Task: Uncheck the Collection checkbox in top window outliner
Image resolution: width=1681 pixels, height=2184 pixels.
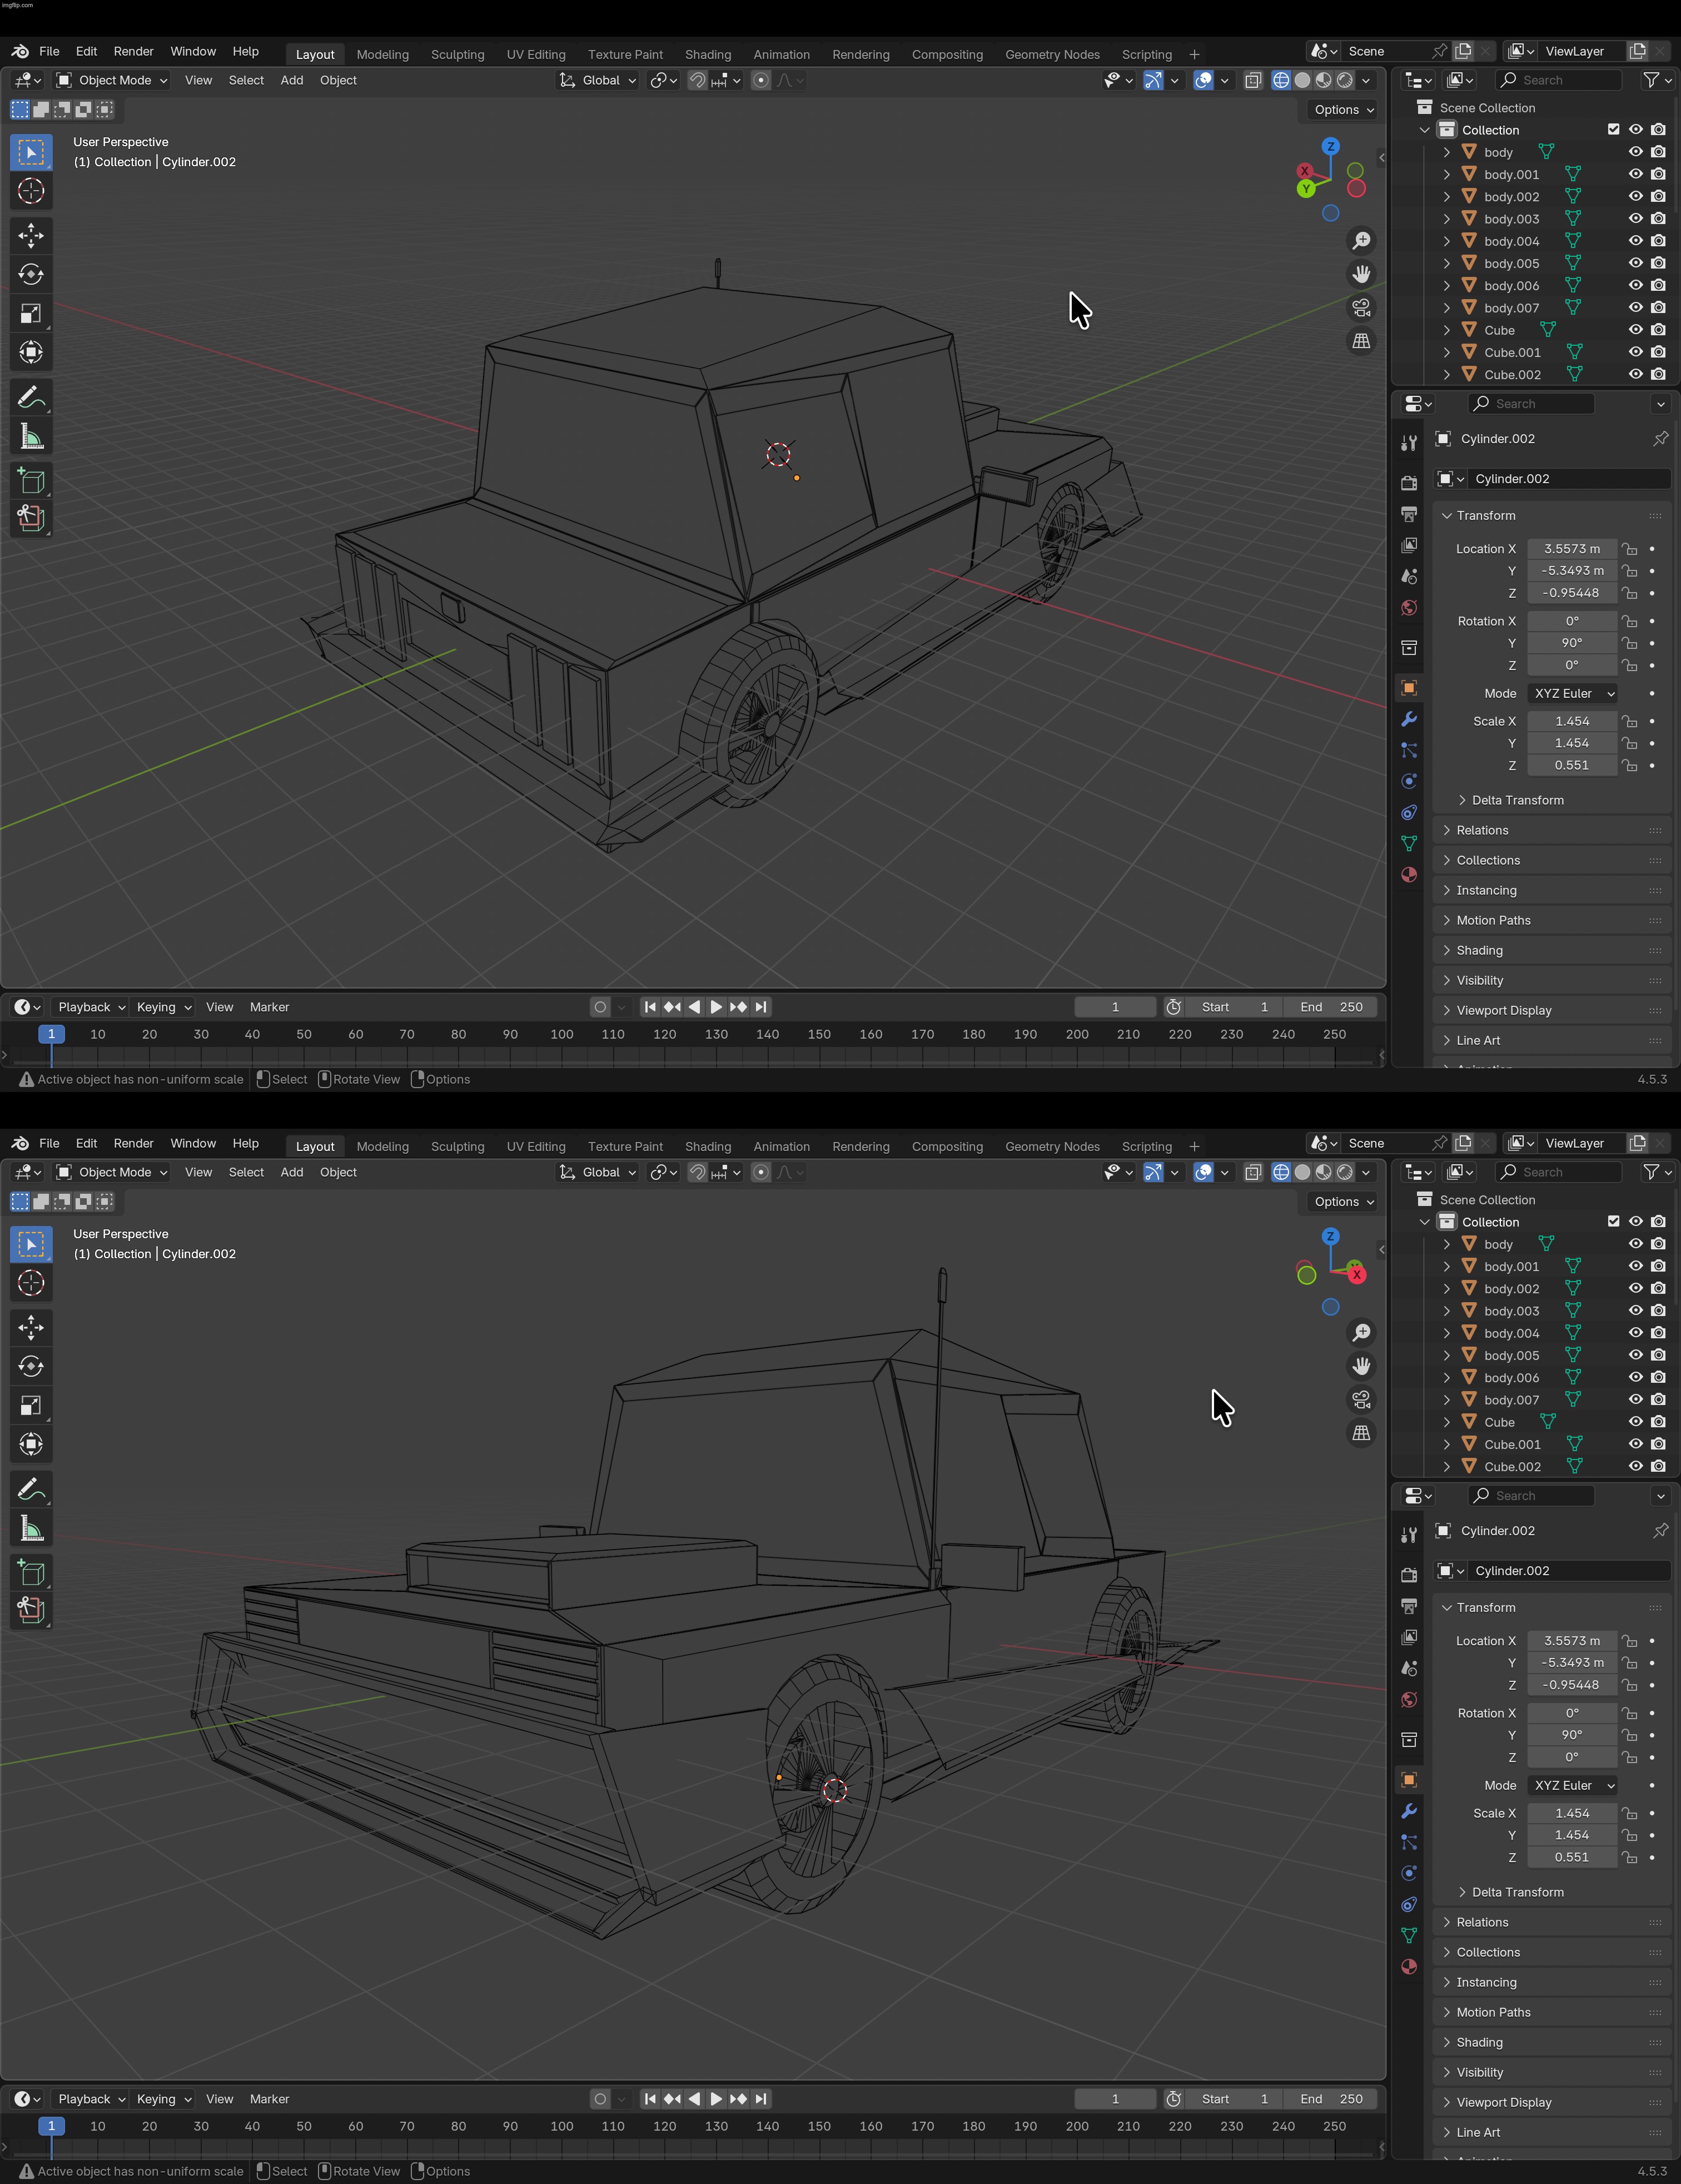Action: point(1613,130)
